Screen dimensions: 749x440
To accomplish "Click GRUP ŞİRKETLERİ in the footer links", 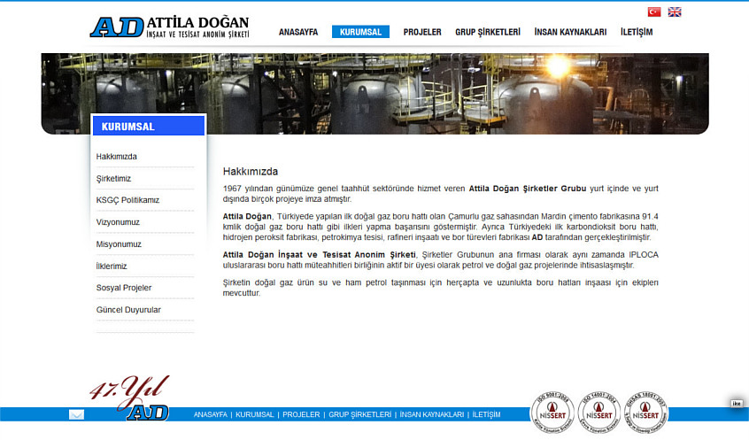I will coord(360,414).
